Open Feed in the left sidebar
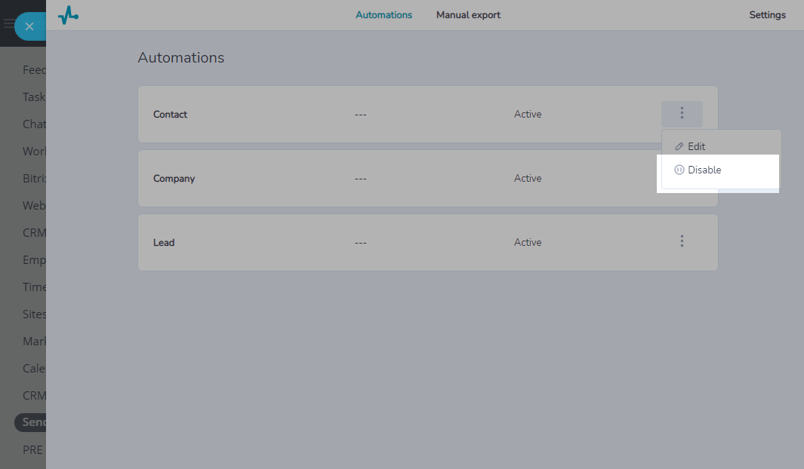 [34, 70]
